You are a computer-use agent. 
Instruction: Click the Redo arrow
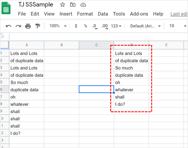[18, 26]
